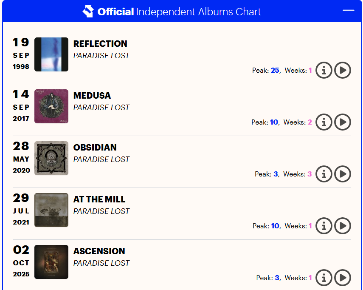The height and width of the screenshot is (290, 363).
Task: Play the At The Mill preview
Action: [x=343, y=226]
